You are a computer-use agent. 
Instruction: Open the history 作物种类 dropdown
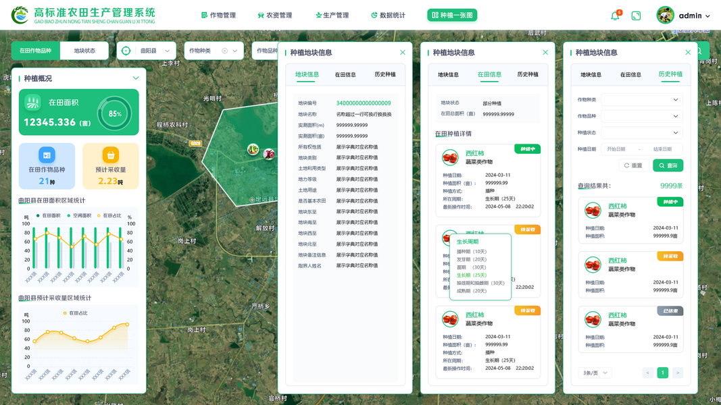click(x=642, y=100)
